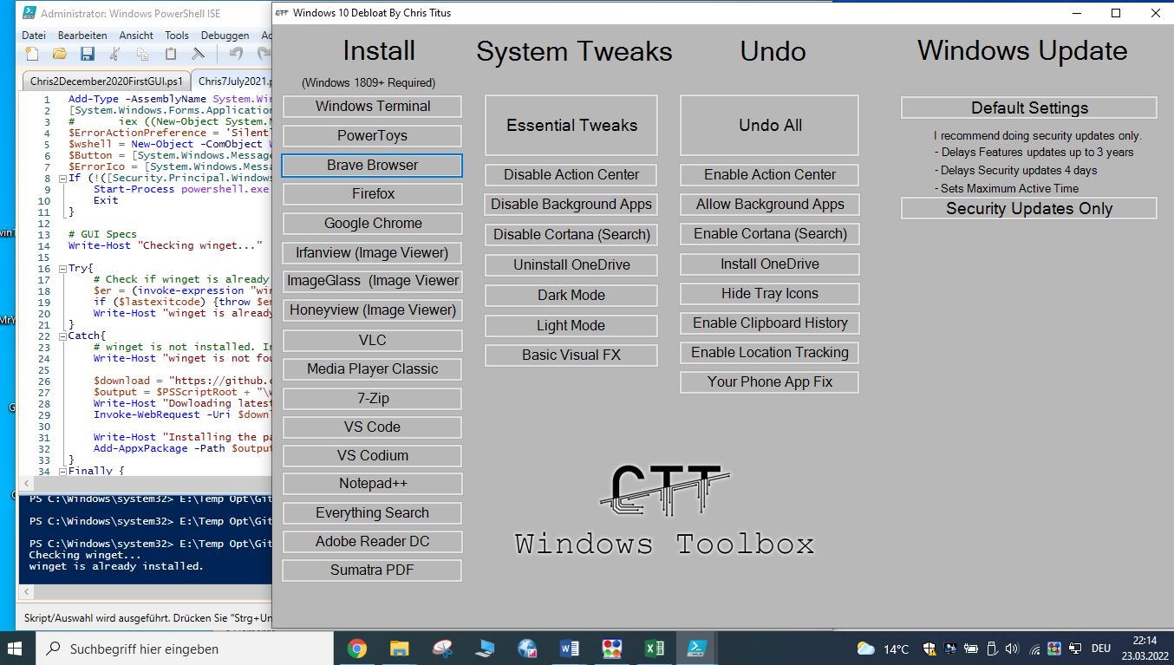The width and height of the screenshot is (1174, 665).
Task: Open Word from the taskbar
Action: click(570, 648)
